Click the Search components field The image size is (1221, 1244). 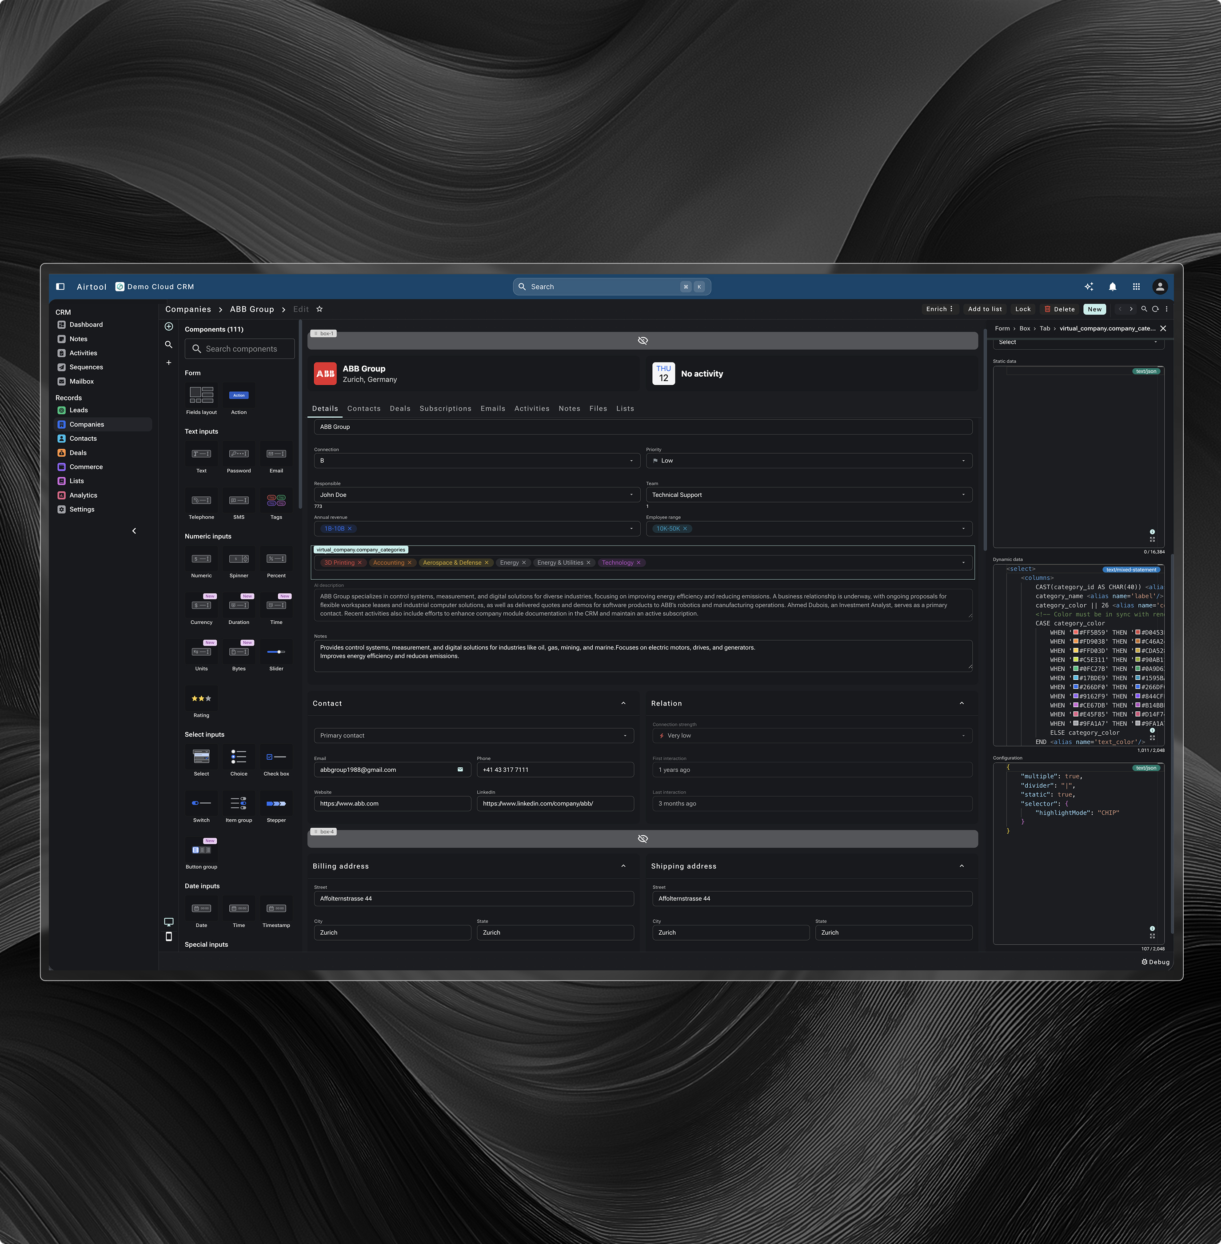[x=240, y=349]
